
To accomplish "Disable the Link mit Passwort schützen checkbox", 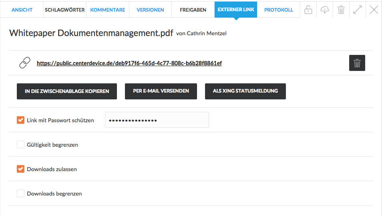I will (21, 120).
